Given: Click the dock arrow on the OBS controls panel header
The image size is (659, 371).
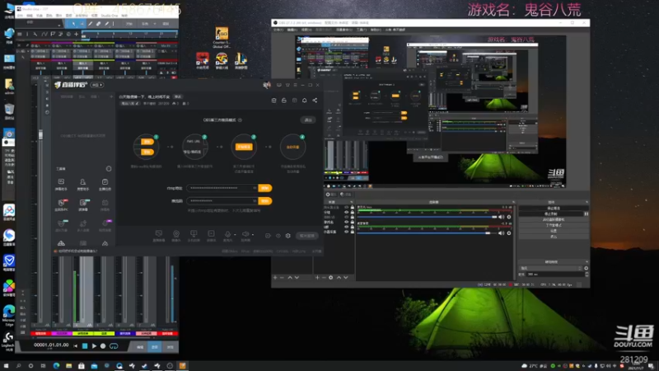Looking at the screenshot, I should pos(587,202).
